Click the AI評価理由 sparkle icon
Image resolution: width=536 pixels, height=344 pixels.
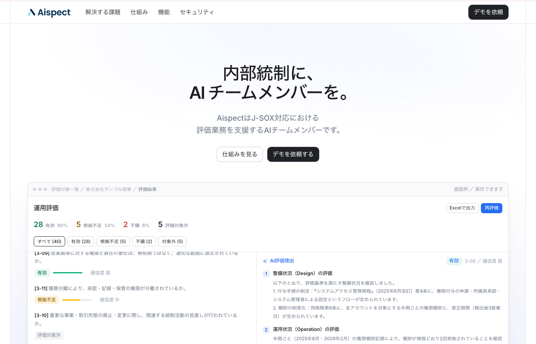point(265,261)
